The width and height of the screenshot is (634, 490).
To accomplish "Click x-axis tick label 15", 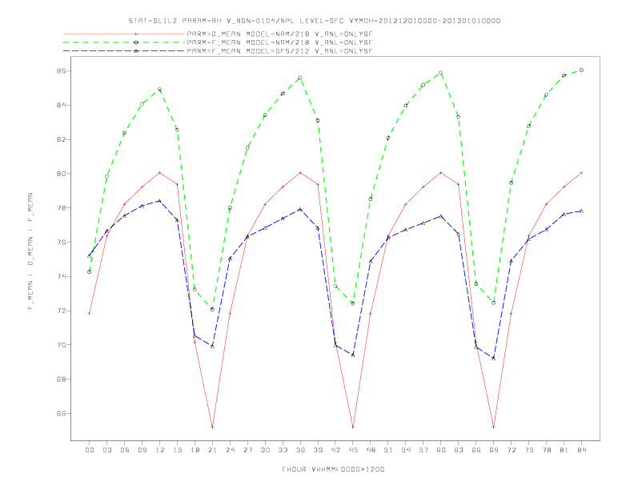I will (178, 450).
